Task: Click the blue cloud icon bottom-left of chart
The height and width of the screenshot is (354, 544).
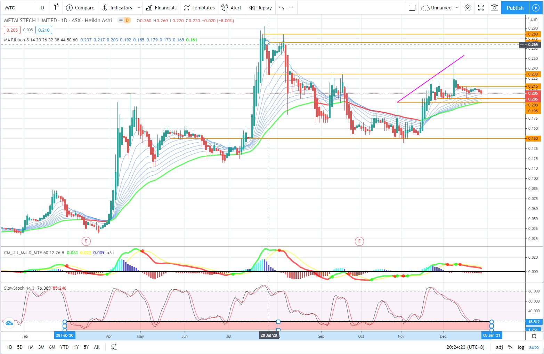Action: pyautogui.click(x=9, y=323)
